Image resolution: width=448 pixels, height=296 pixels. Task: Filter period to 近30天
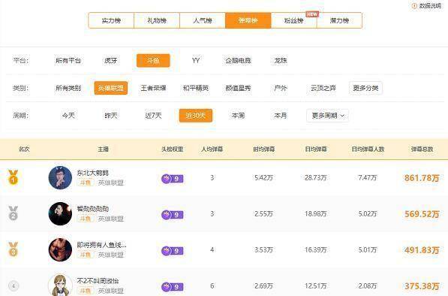coord(196,116)
